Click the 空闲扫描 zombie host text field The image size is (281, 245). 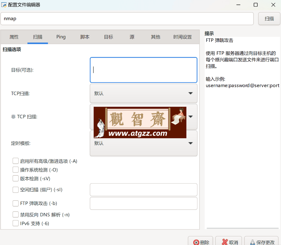pos(143,190)
